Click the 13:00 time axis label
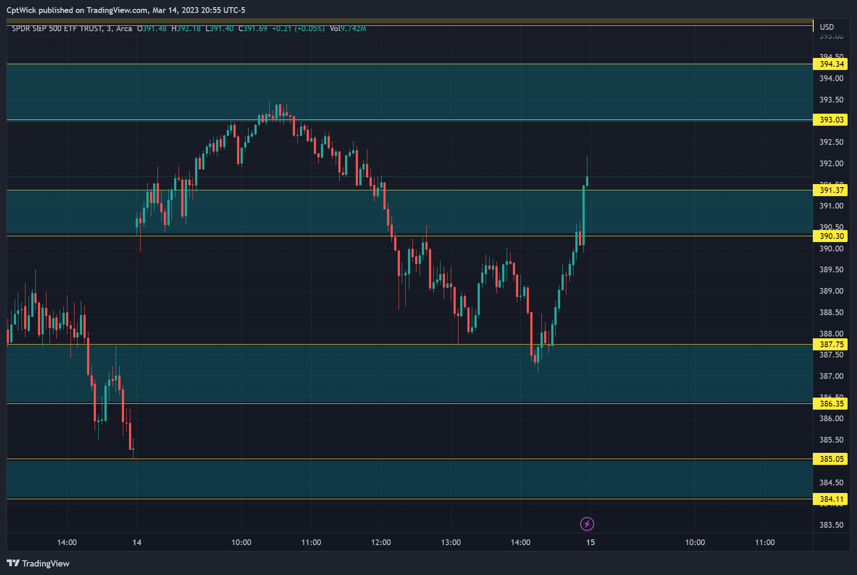The height and width of the screenshot is (575, 857). tap(451, 542)
